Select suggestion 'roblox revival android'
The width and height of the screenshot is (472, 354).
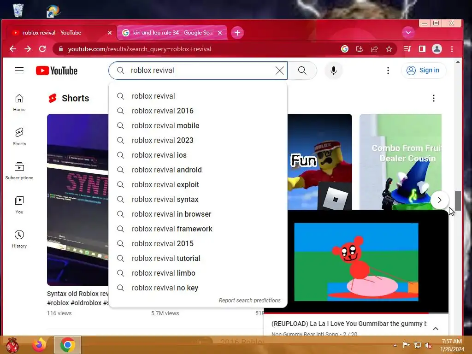198,170
